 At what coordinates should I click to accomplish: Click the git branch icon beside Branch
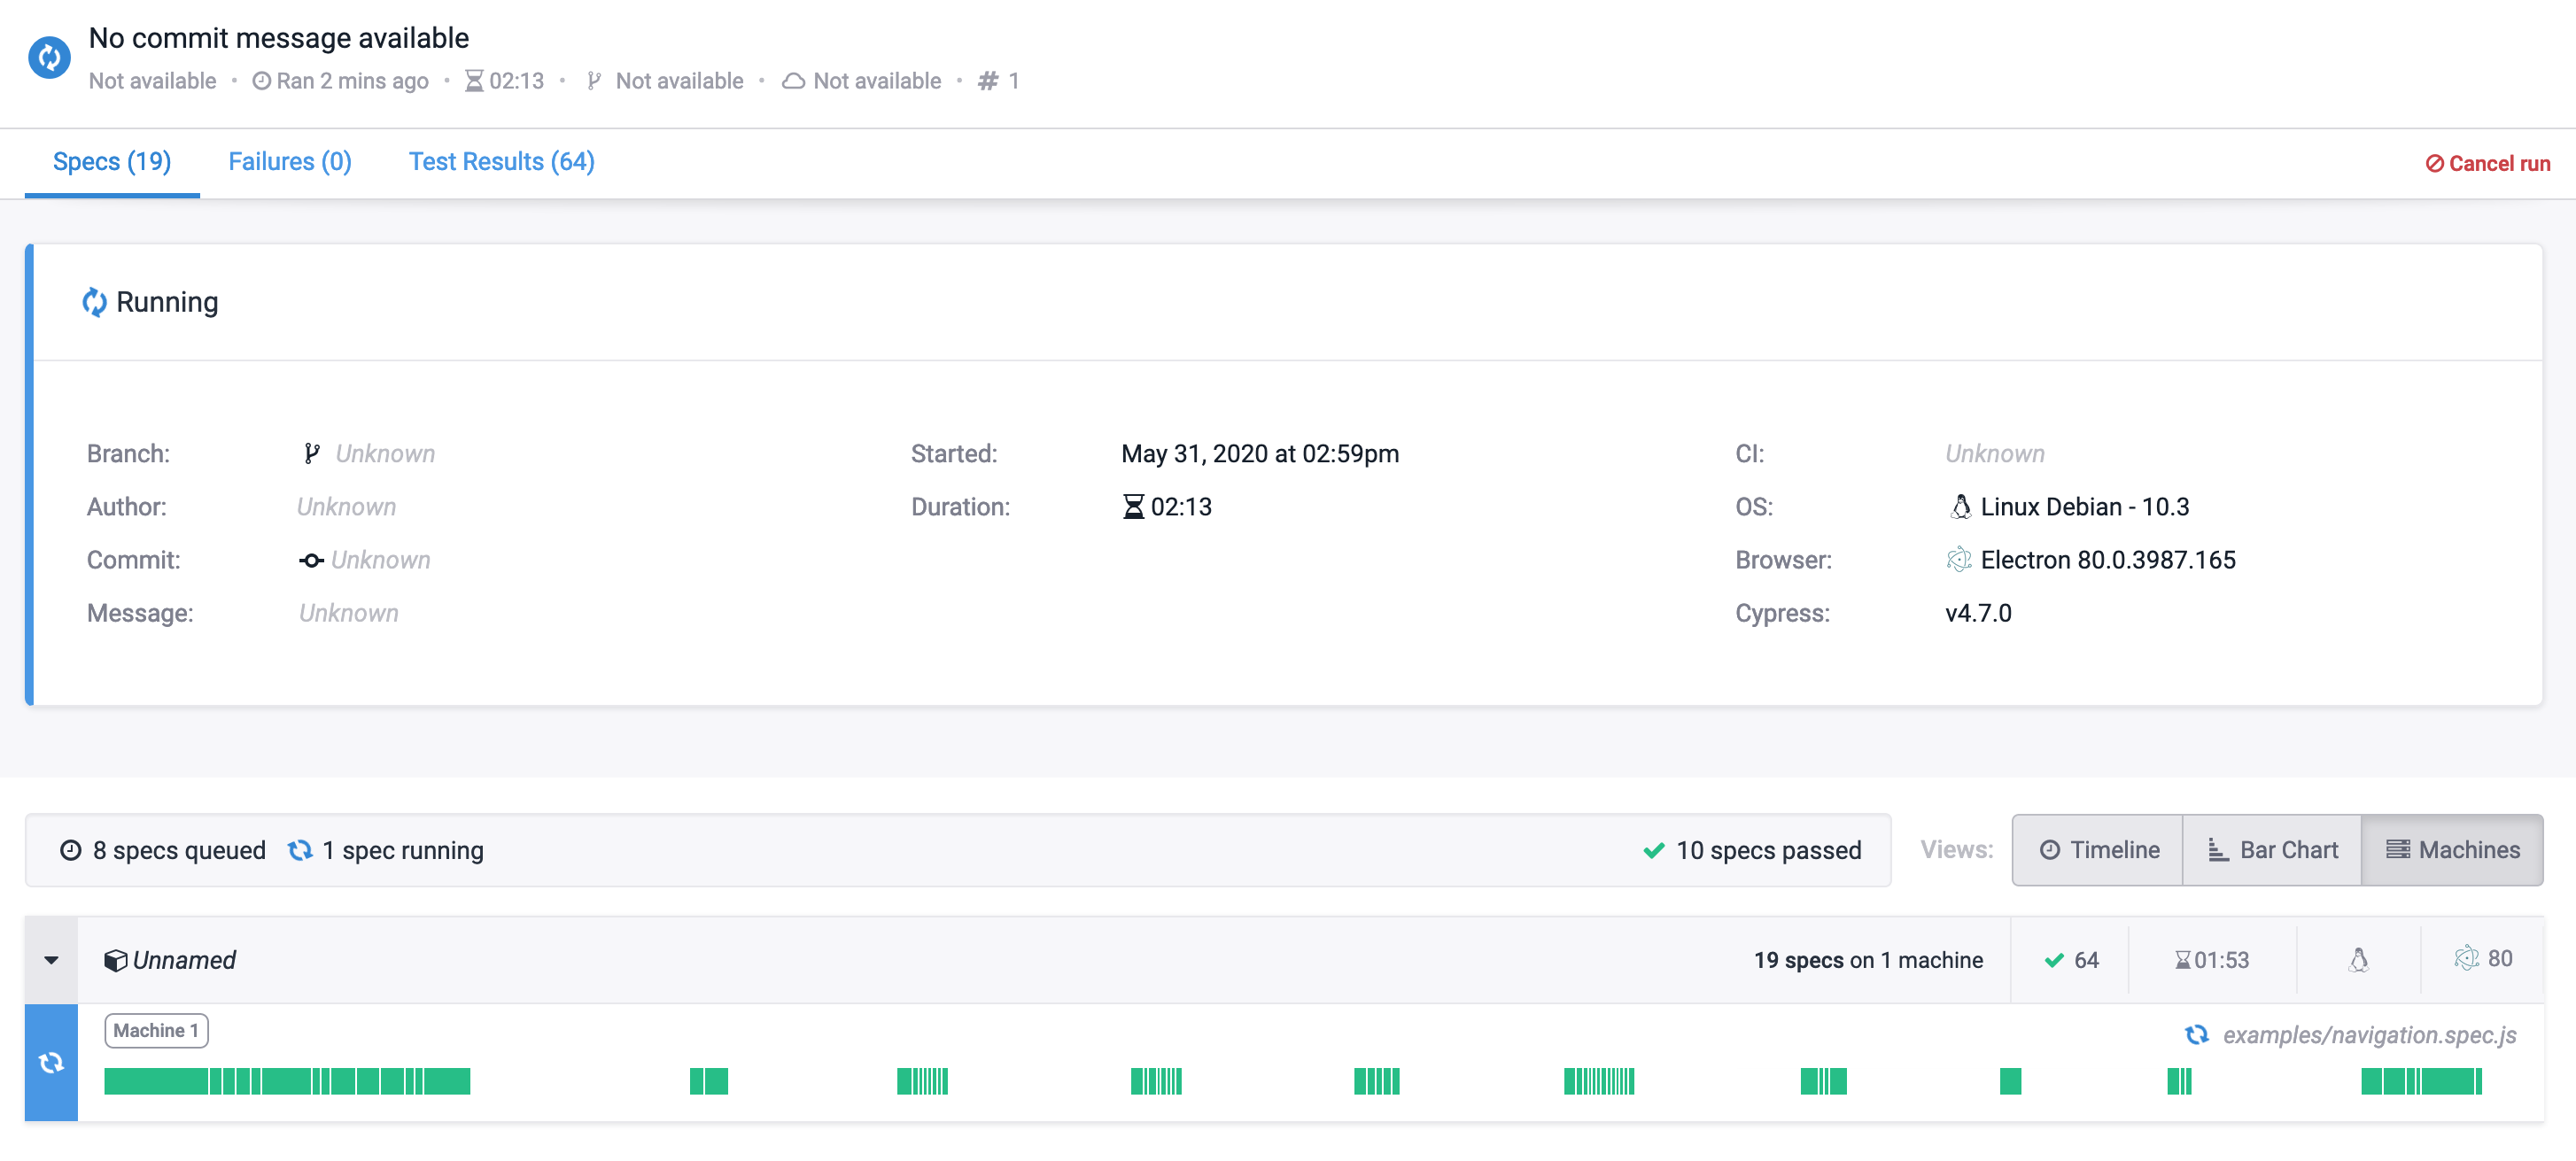(x=311, y=454)
